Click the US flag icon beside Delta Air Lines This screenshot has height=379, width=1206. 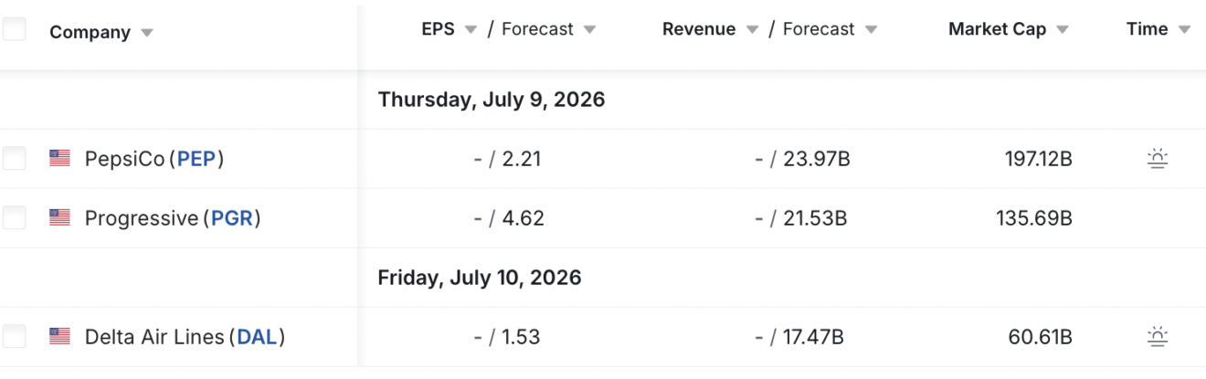click(x=59, y=336)
